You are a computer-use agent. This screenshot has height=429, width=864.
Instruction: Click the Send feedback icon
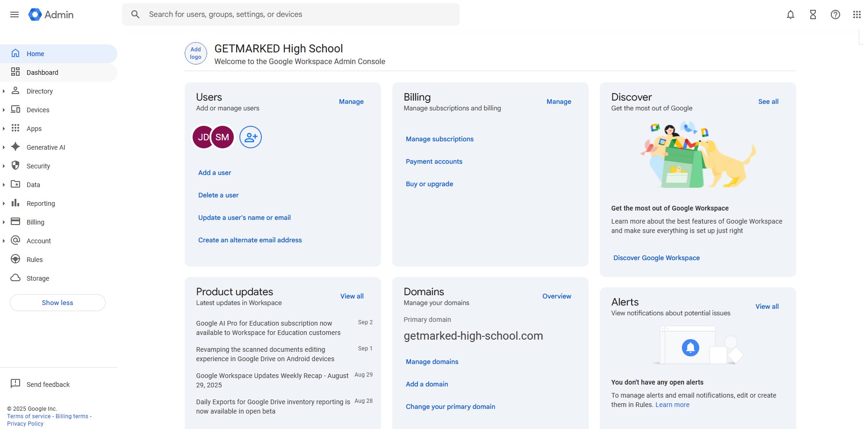point(15,384)
